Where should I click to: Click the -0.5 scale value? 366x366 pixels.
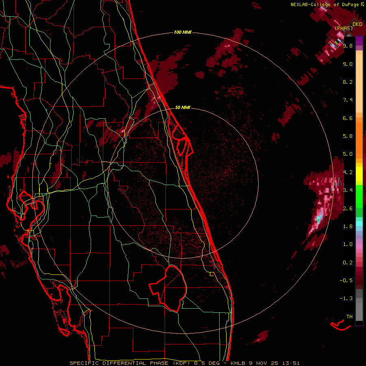(346, 281)
